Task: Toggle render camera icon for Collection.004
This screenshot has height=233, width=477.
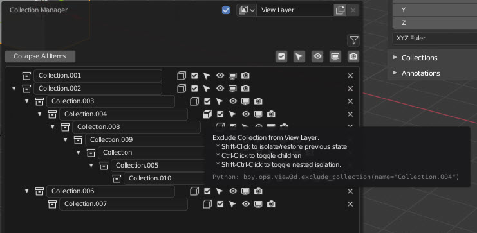Action: pyautogui.click(x=271, y=114)
